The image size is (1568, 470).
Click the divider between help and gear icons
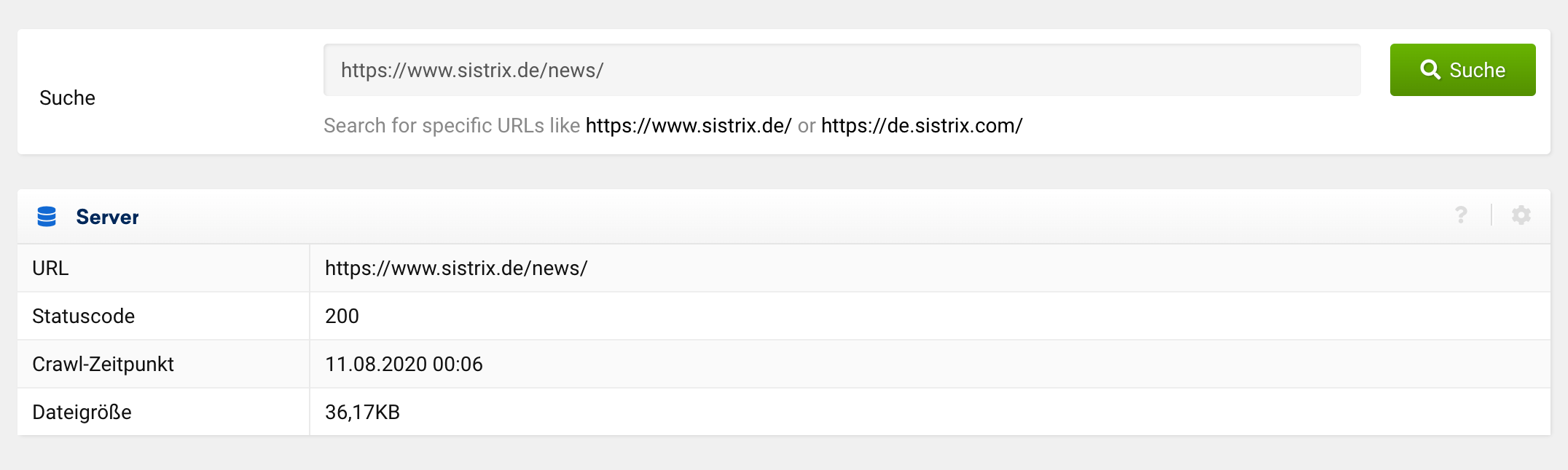[1491, 215]
